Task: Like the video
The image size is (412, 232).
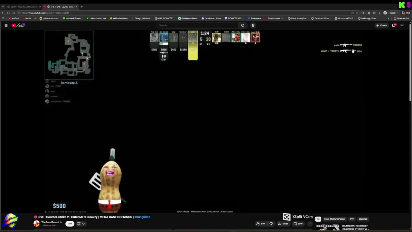Action: click(x=261, y=224)
